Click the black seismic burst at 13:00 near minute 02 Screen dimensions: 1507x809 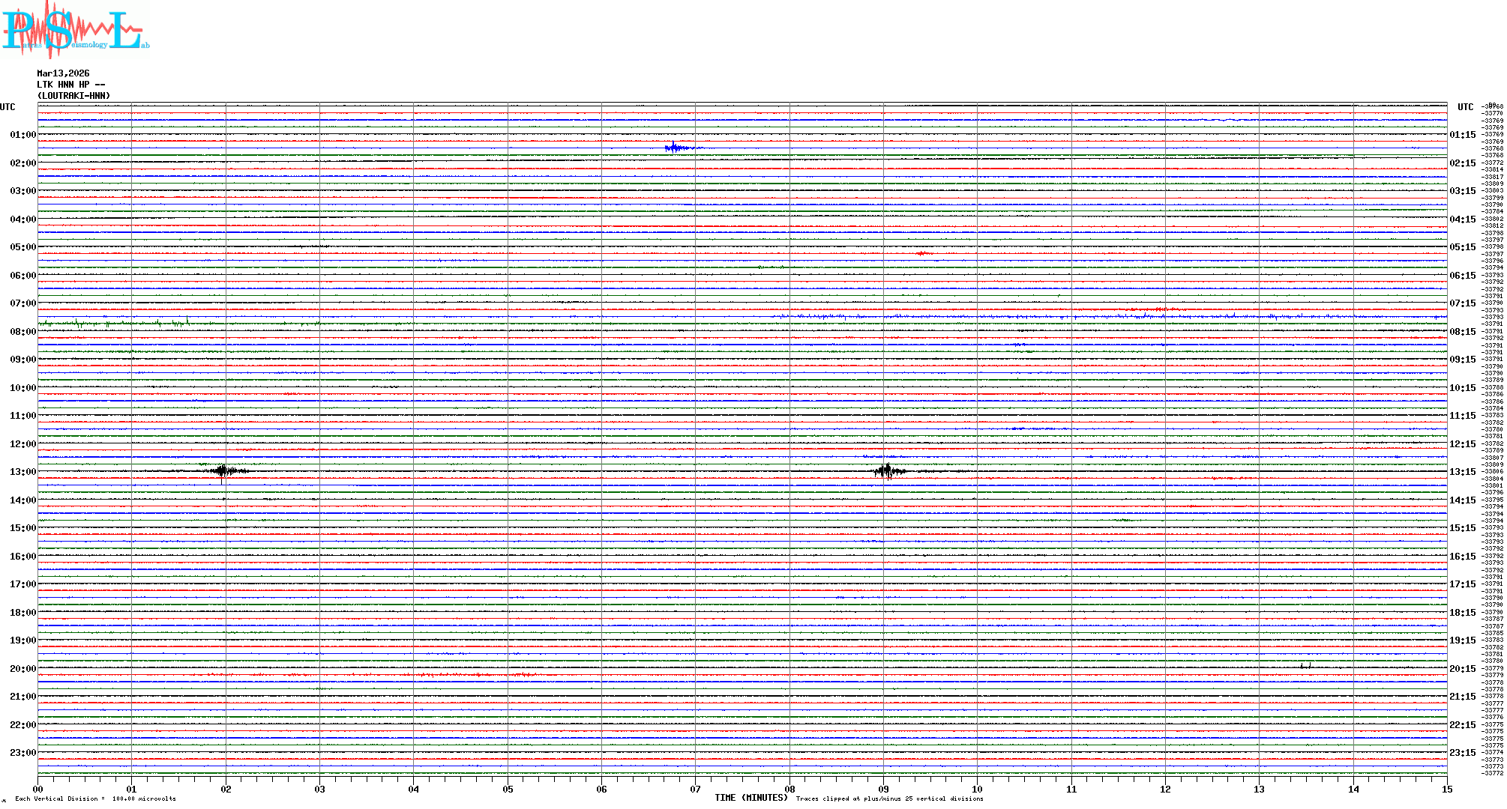click(x=223, y=470)
